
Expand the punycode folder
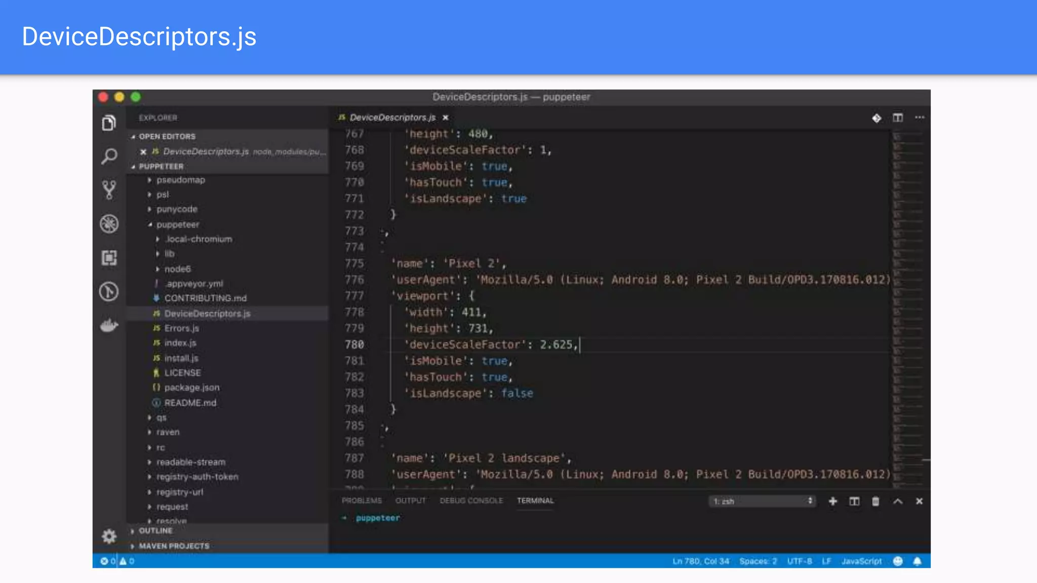click(176, 210)
